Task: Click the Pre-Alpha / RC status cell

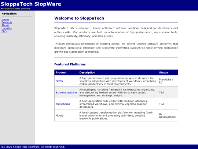Action: pos(168,81)
